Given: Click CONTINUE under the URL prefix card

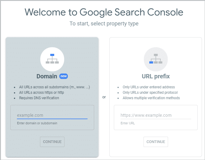Looking at the screenshot, I should click(x=156, y=142).
